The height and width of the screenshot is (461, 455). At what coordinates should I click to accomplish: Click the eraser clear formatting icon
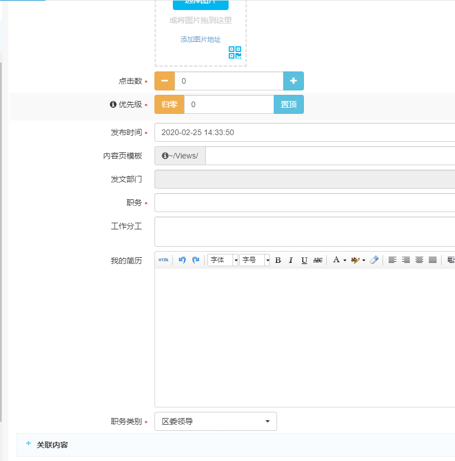(374, 260)
